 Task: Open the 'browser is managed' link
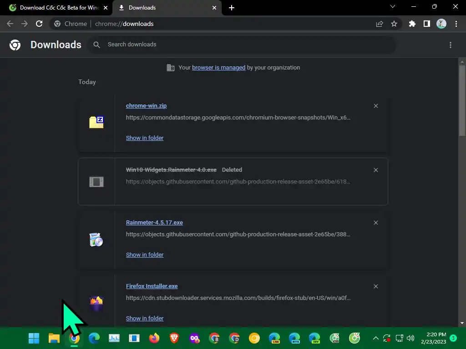tap(218, 68)
